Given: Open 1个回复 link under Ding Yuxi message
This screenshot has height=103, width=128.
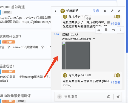Looking at the screenshot, I should tap(115, 82).
